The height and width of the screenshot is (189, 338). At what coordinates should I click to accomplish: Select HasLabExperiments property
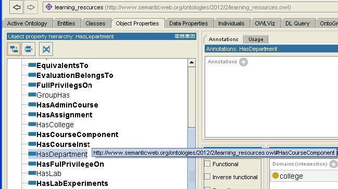pyautogui.click(x=72, y=183)
